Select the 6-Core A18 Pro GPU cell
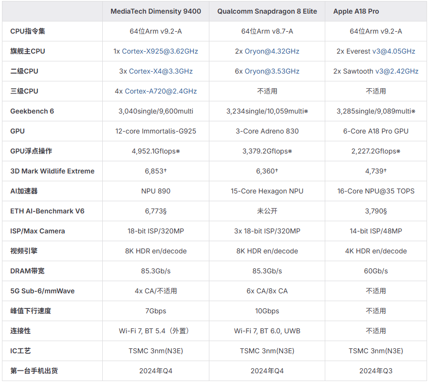The height and width of the screenshot is (383, 428). (376, 131)
